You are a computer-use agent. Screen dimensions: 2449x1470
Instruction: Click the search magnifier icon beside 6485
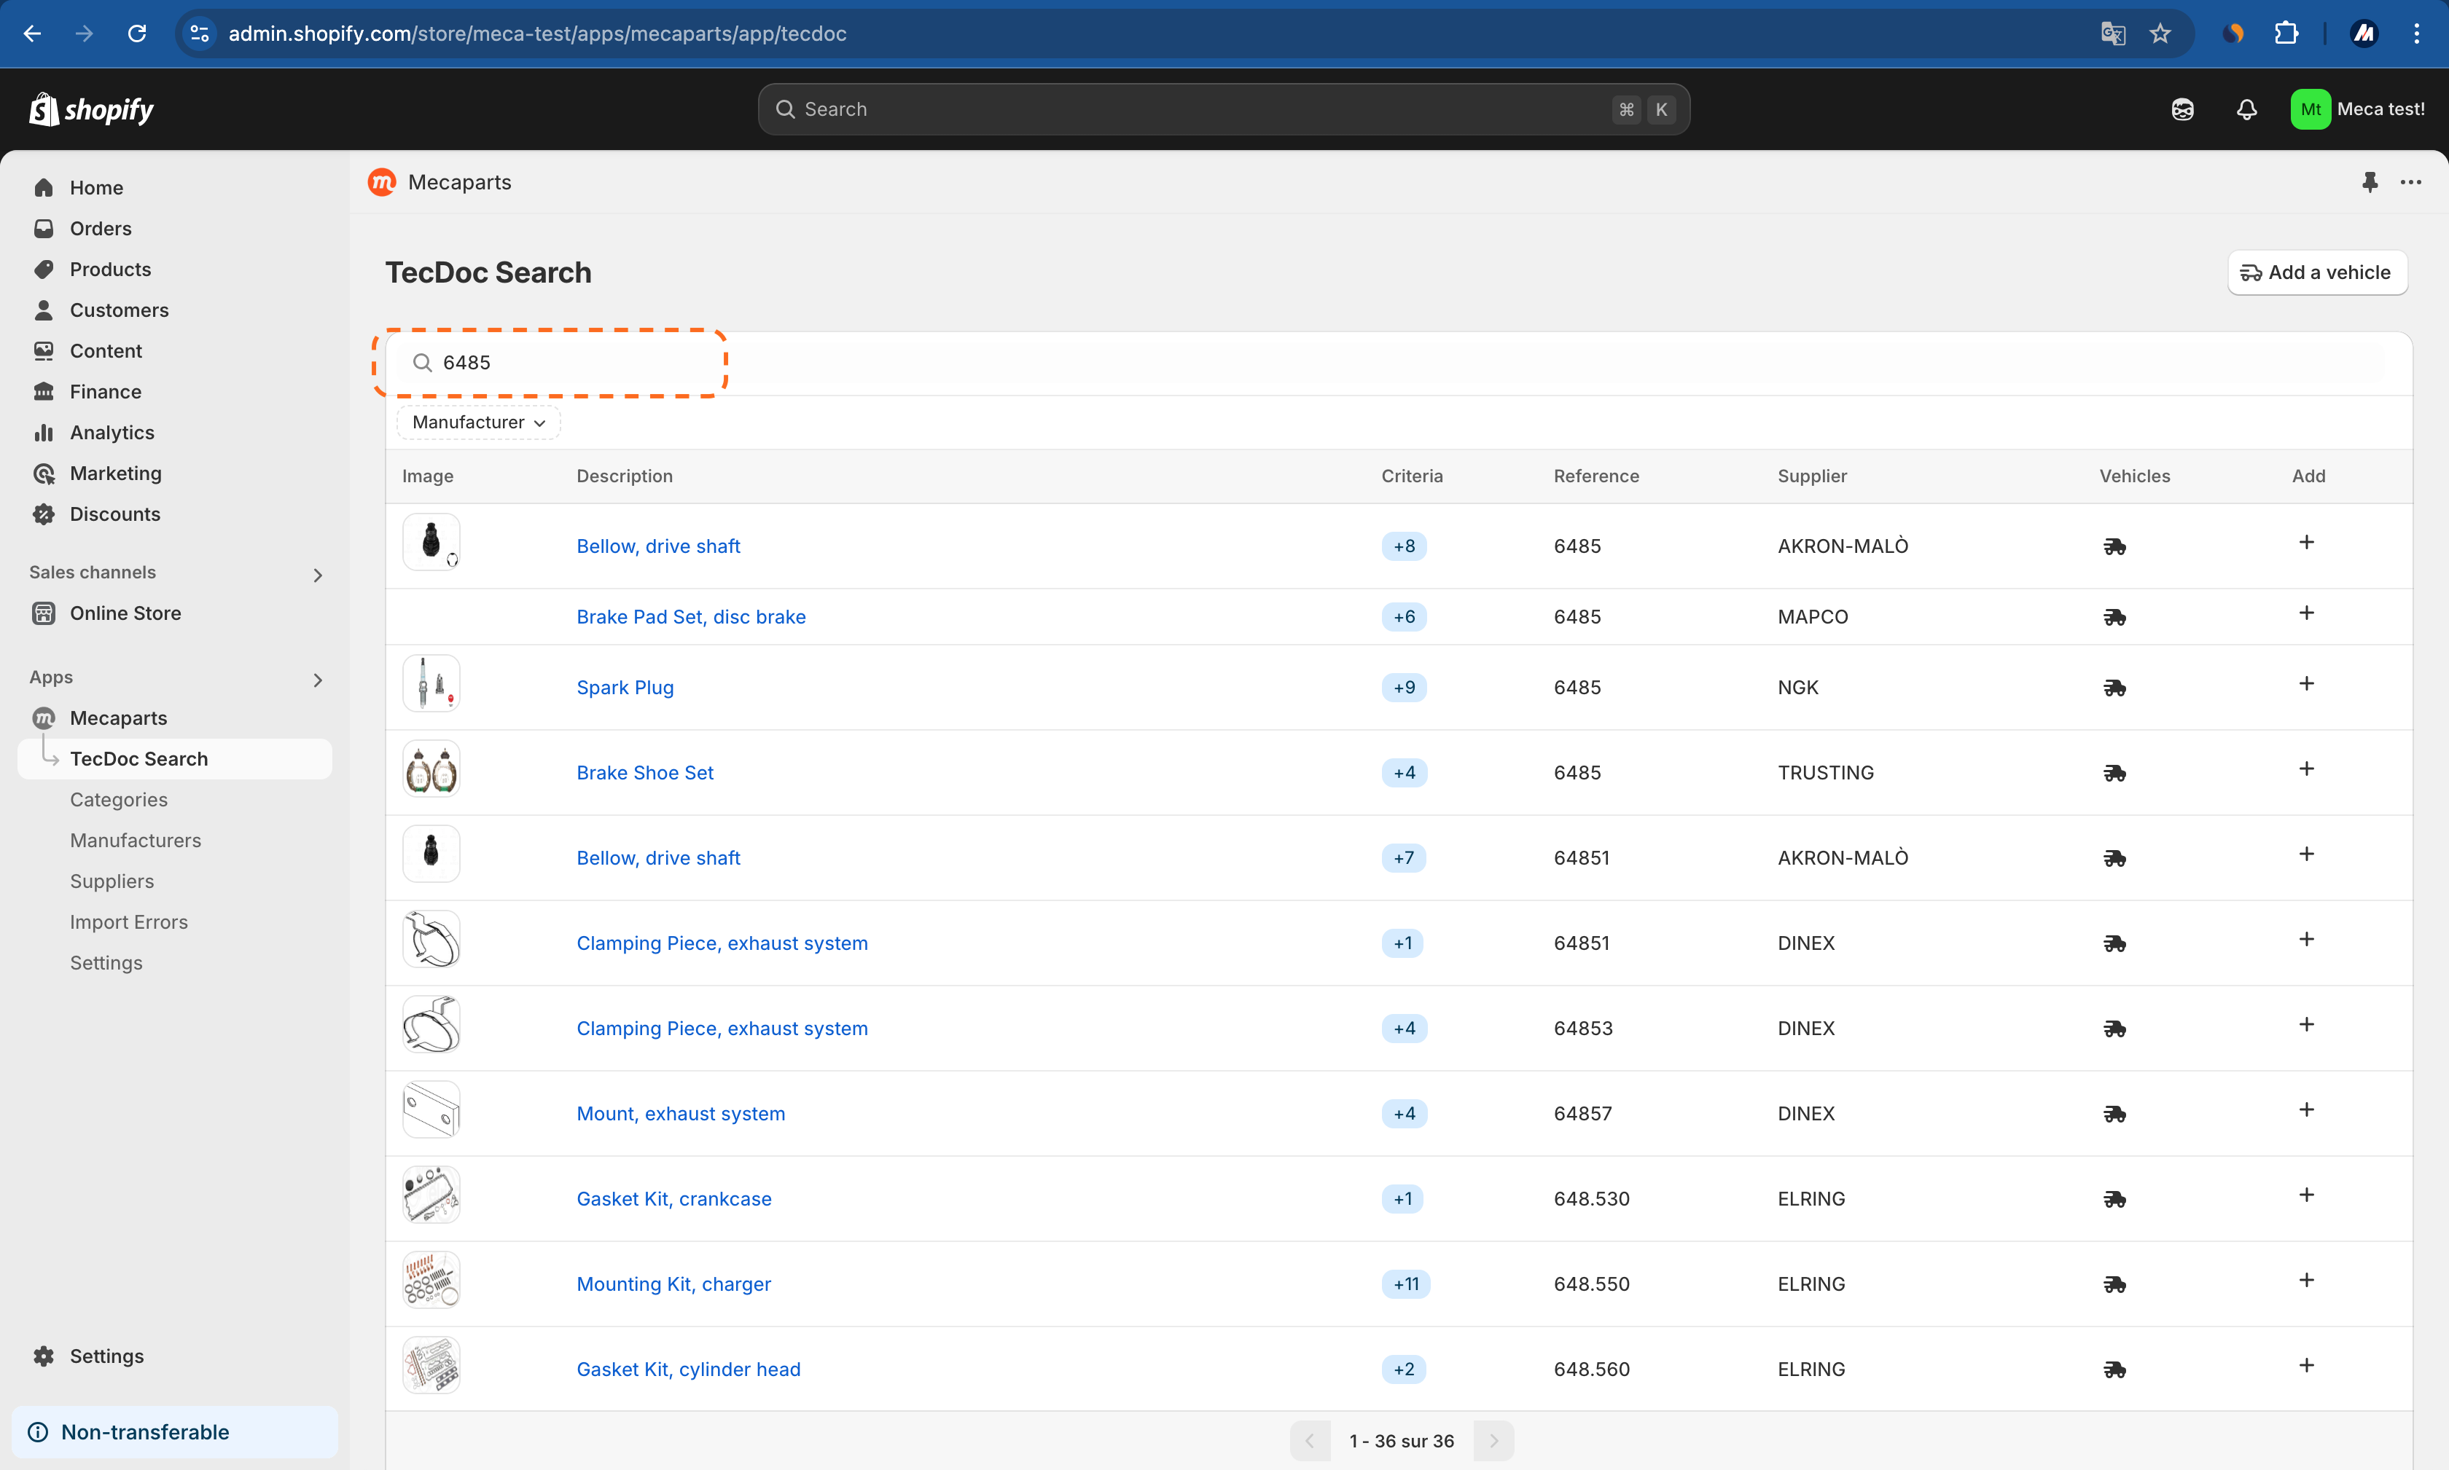(422, 363)
